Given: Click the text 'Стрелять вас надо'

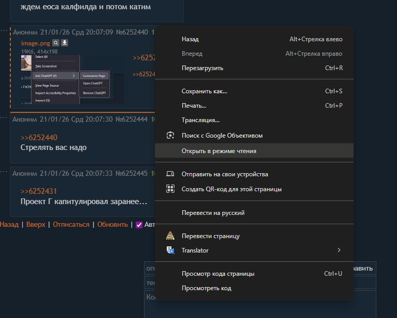Looking at the screenshot, I should [x=53, y=147].
